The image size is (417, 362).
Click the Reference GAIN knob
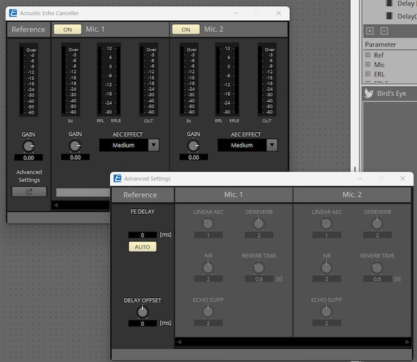[28, 146]
